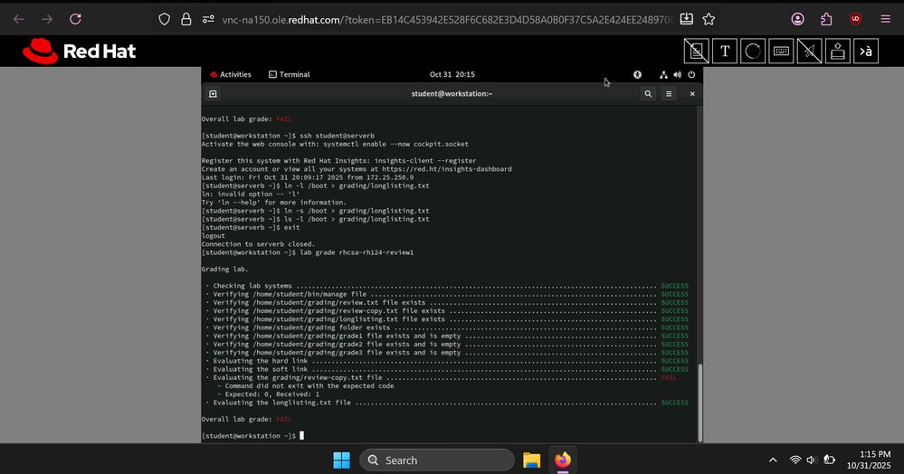Open the browser extensions puzzle icon
904x474 pixels.
(826, 19)
